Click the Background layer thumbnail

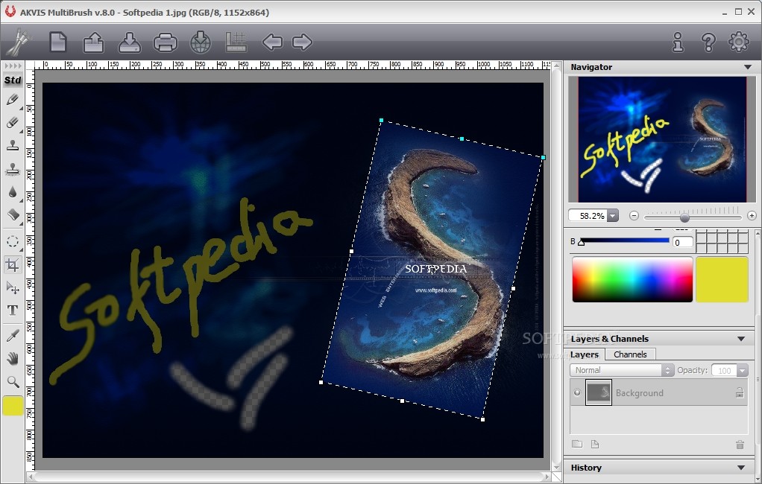pyautogui.click(x=599, y=392)
